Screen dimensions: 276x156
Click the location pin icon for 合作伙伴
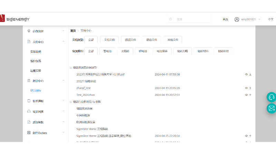pyautogui.click(x=29, y=31)
